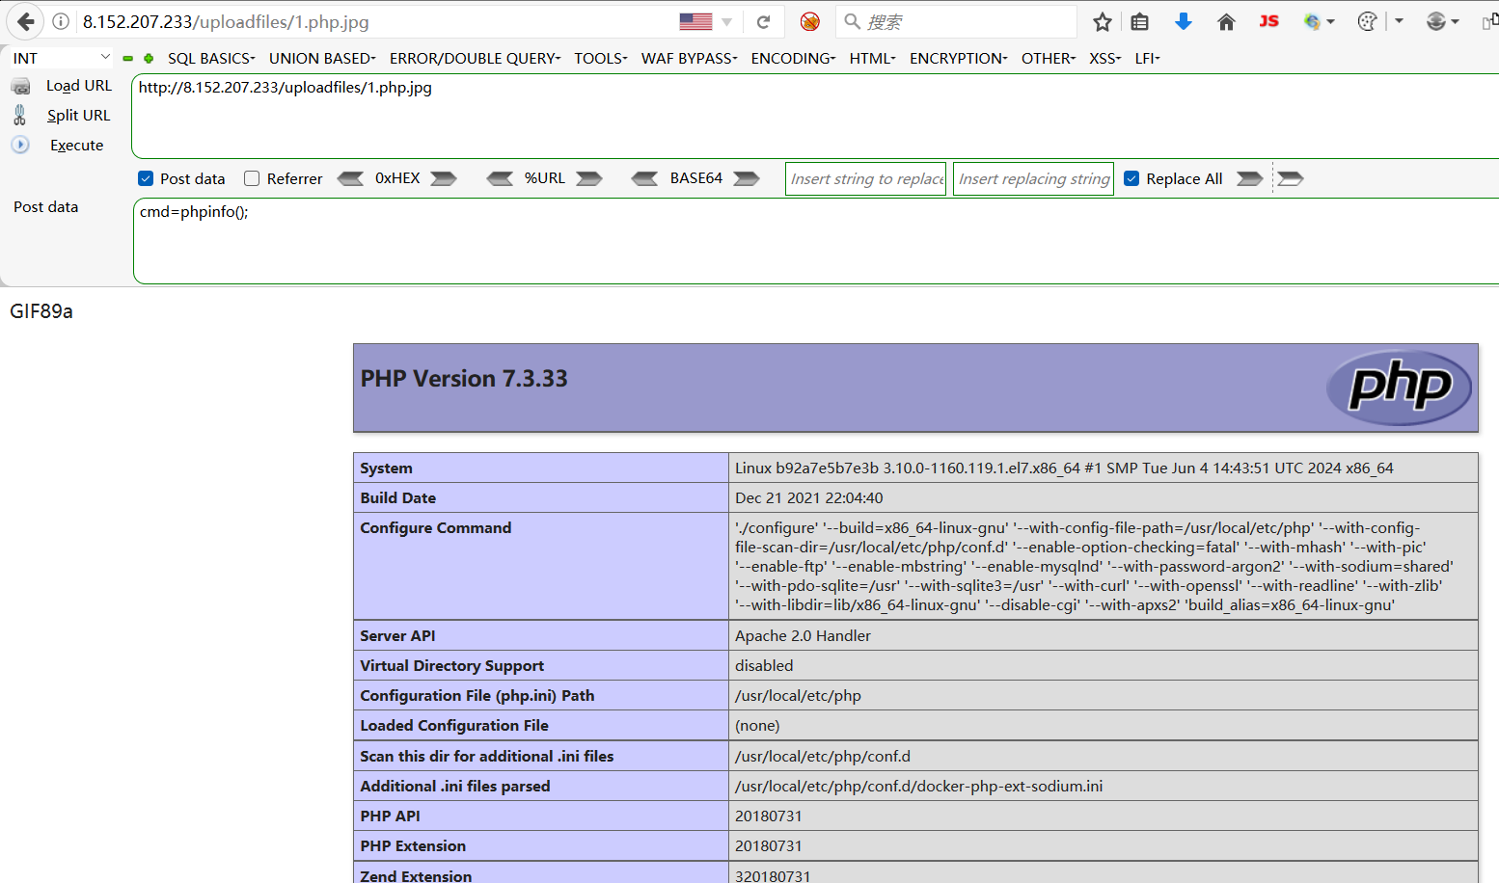Open site information icon beside the address
This screenshot has height=883, width=1499.
click(x=61, y=21)
